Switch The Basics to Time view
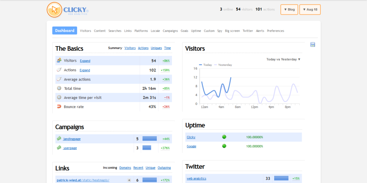The width and height of the screenshot is (367, 183). pyautogui.click(x=168, y=48)
